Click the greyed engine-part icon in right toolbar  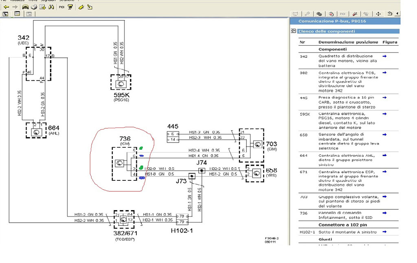[x=296, y=14]
